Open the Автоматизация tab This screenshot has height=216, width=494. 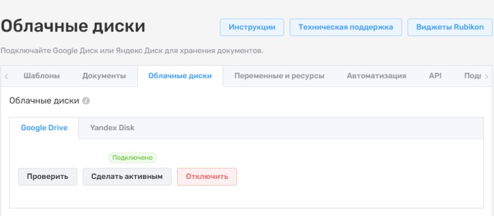pyautogui.click(x=376, y=76)
